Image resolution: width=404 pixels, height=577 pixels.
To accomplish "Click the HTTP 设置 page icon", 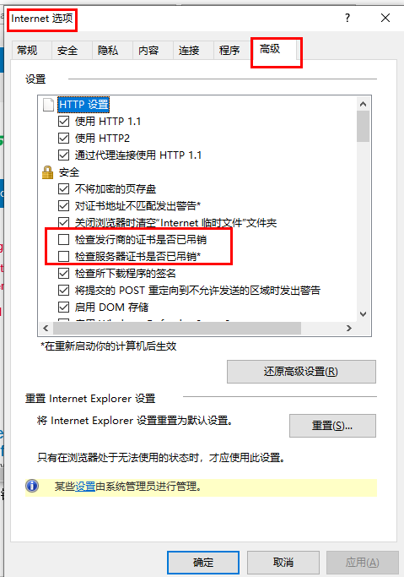I will click(x=48, y=105).
